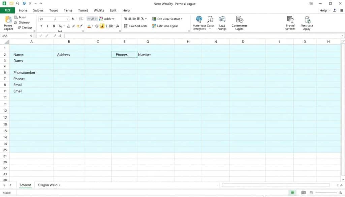Viewport: 345px width, 197px height.
Task: Click the Fixet Late Apjay lock icon
Action: [307, 19]
